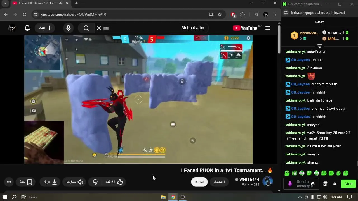The image size is (358, 201).
Task: Open the on-screen keyboard in YouTube search
Action: (106, 28)
